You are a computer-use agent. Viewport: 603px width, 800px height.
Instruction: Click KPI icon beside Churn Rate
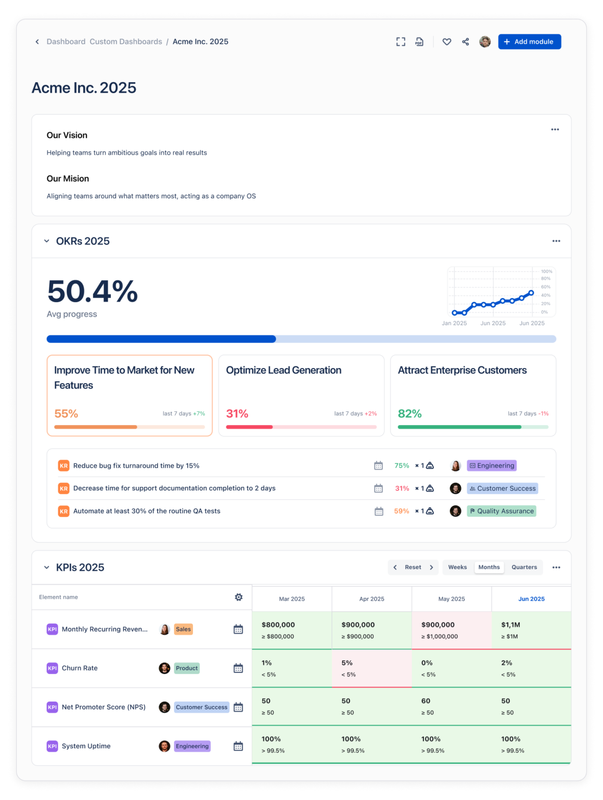click(x=52, y=668)
